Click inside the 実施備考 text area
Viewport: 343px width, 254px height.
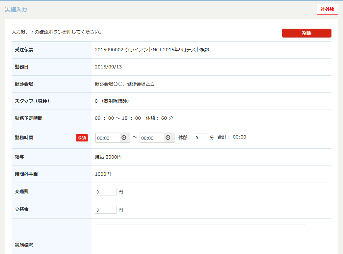coord(200,239)
